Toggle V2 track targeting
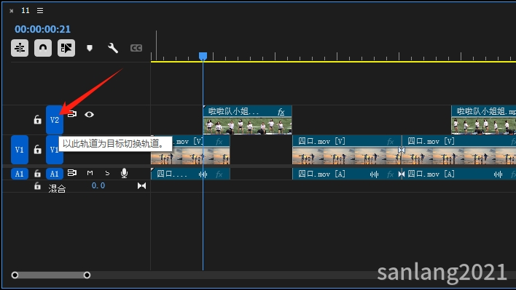The image size is (516, 290). pos(55,120)
